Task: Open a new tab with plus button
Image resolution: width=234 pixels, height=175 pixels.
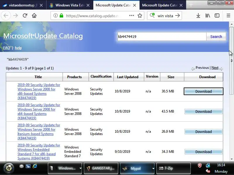Action: [191, 5]
